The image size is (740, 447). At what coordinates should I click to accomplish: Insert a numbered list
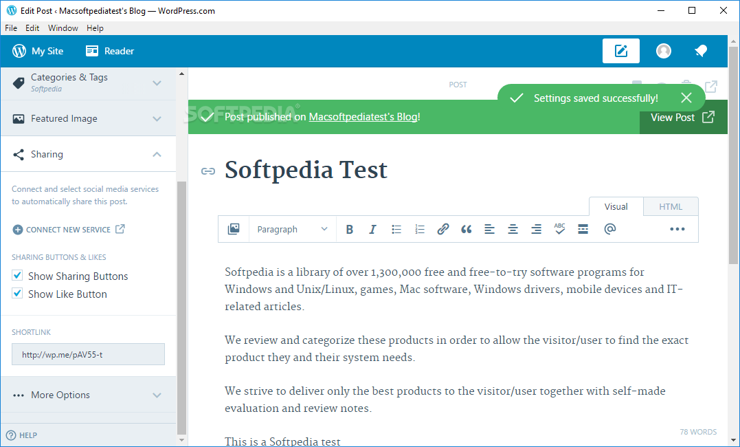point(420,229)
